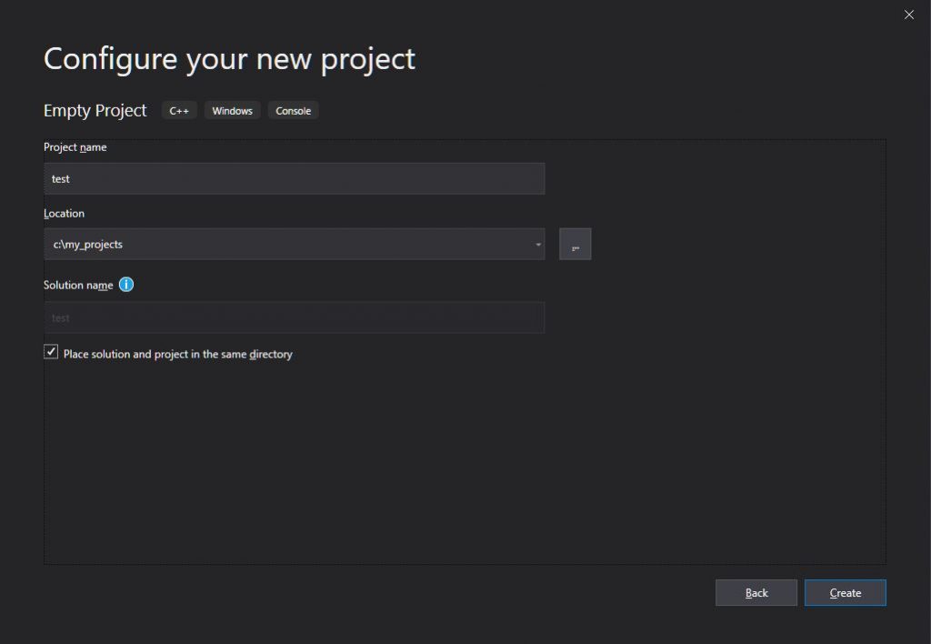The image size is (931, 644).
Task: Click the Empty Project template title
Action: (x=95, y=110)
